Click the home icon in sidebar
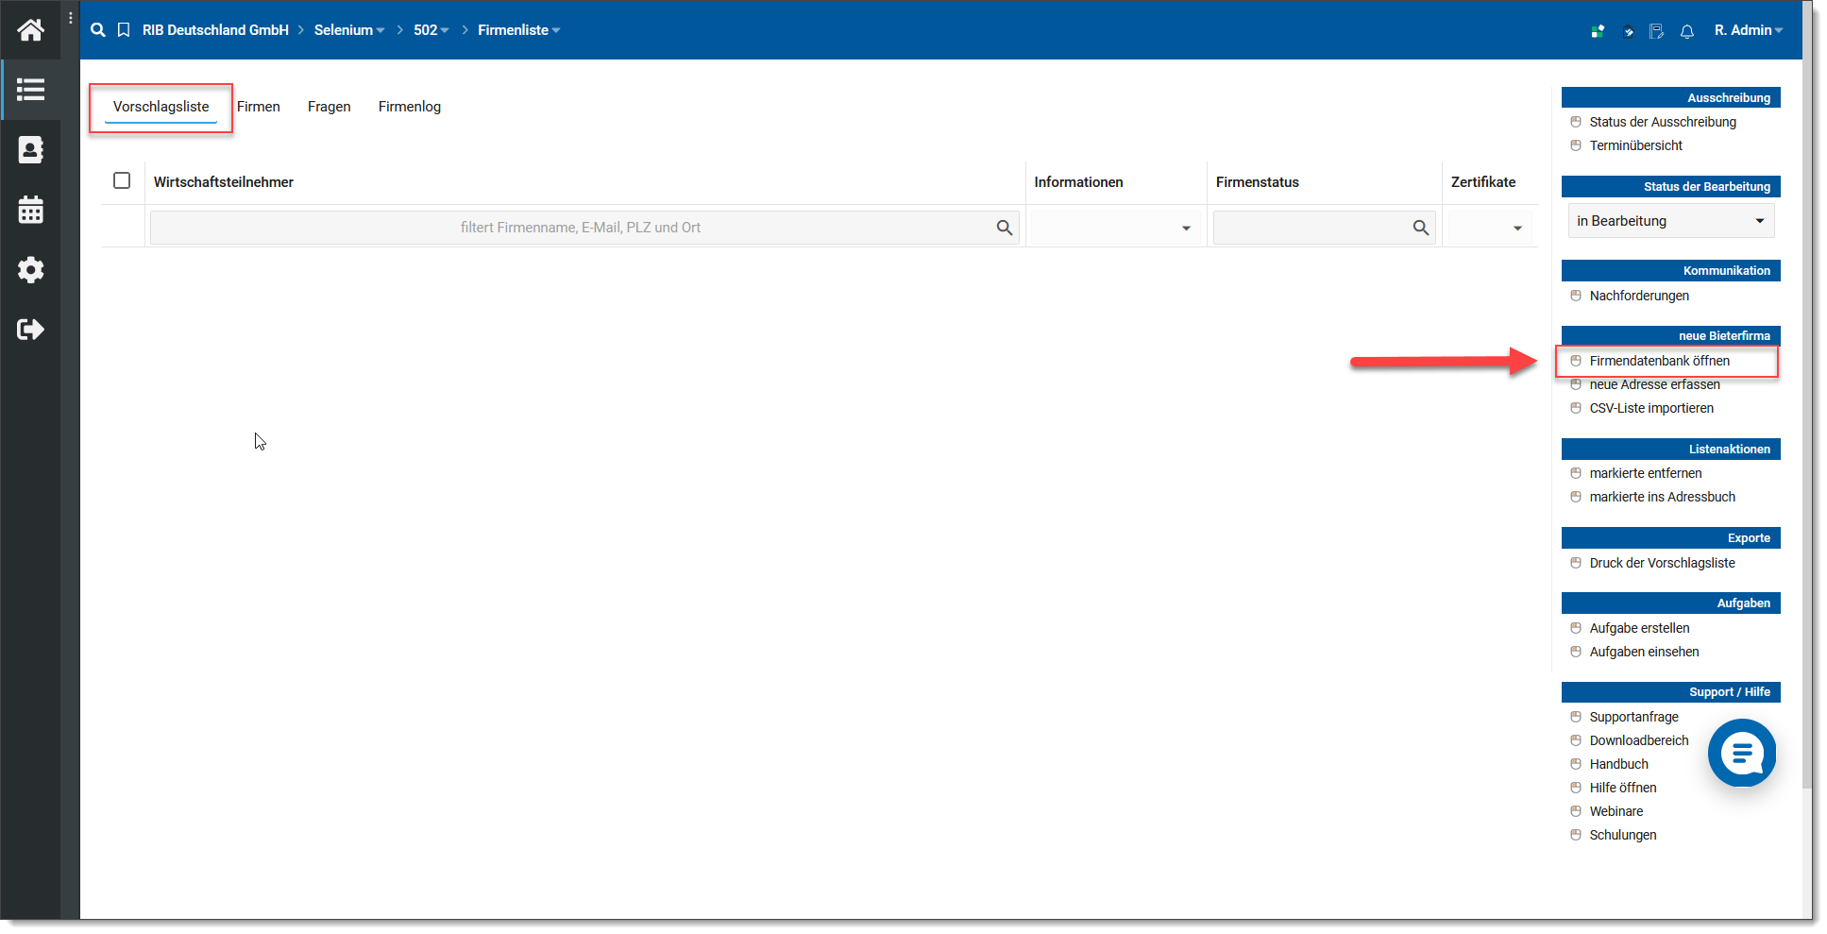Image resolution: width=1827 pixels, height=934 pixels. (x=30, y=30)
